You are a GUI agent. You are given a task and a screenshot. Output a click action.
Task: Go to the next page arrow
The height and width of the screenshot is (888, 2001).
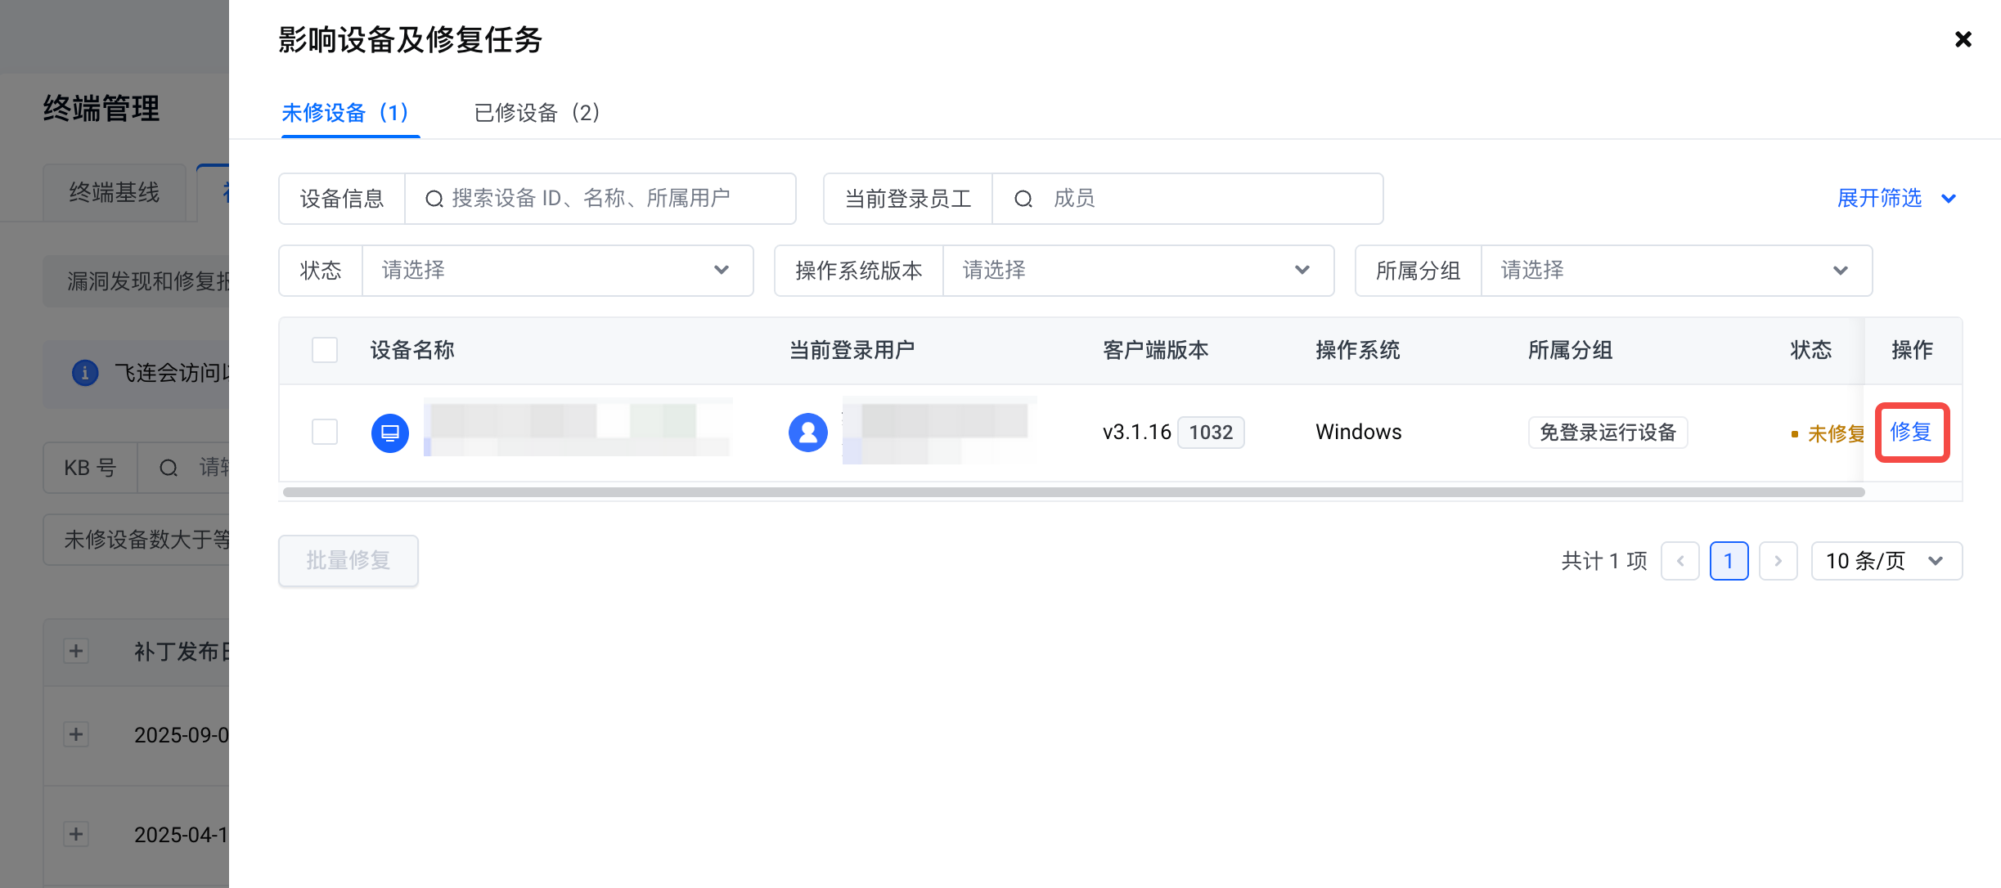(x=1778, y=561)
